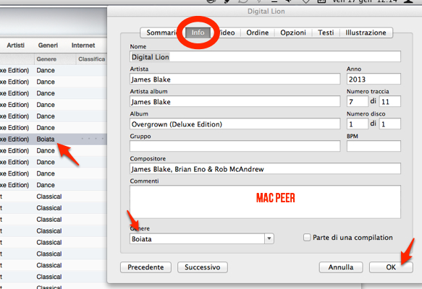The width and height of the screenshot is (422, 289).
Task: Click the Nome field with Digital Lion
Action: (x=265, y=56)
